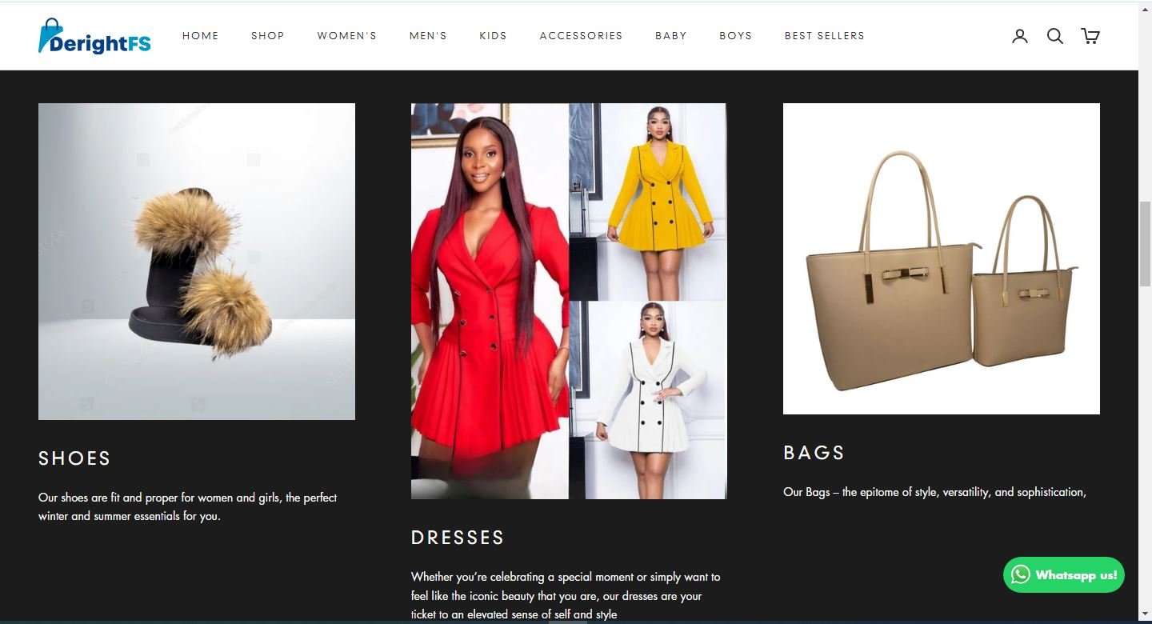Open the account profile icon
This screenshot has height=624, width=1152.
[1019, 36]
